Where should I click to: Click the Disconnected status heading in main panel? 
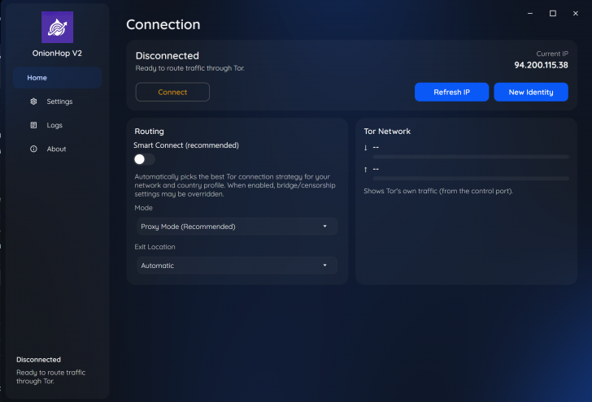click(168, 56)
